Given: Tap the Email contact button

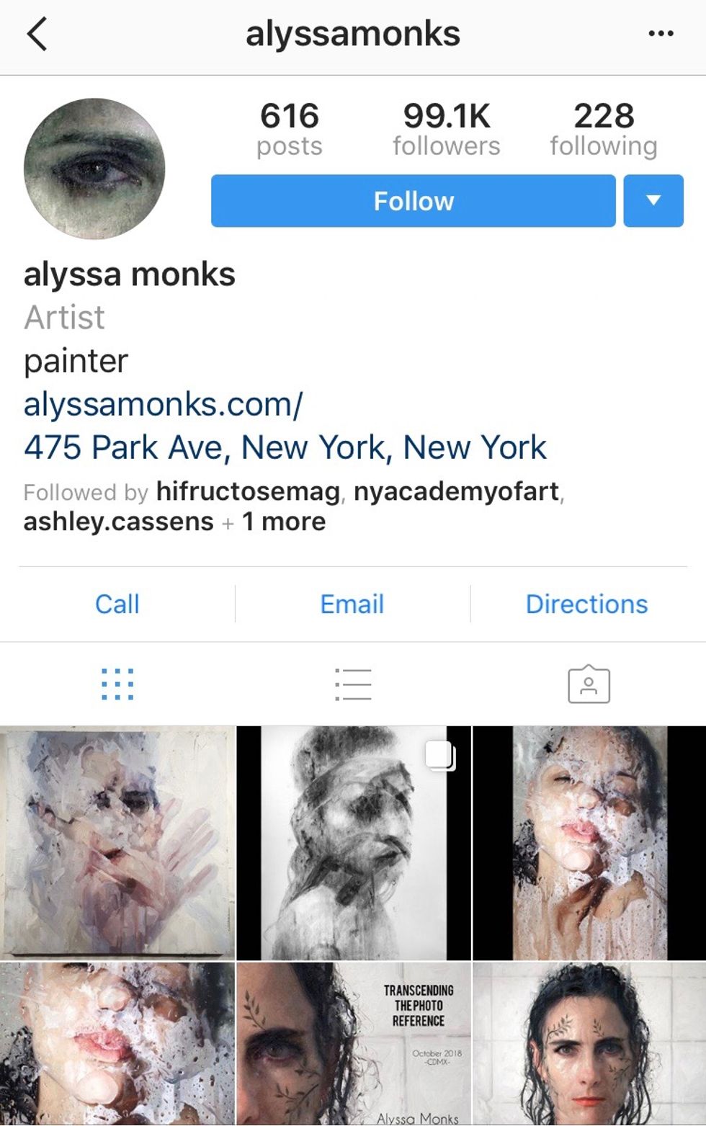Looking at the screenshot, I should (352, 604).
